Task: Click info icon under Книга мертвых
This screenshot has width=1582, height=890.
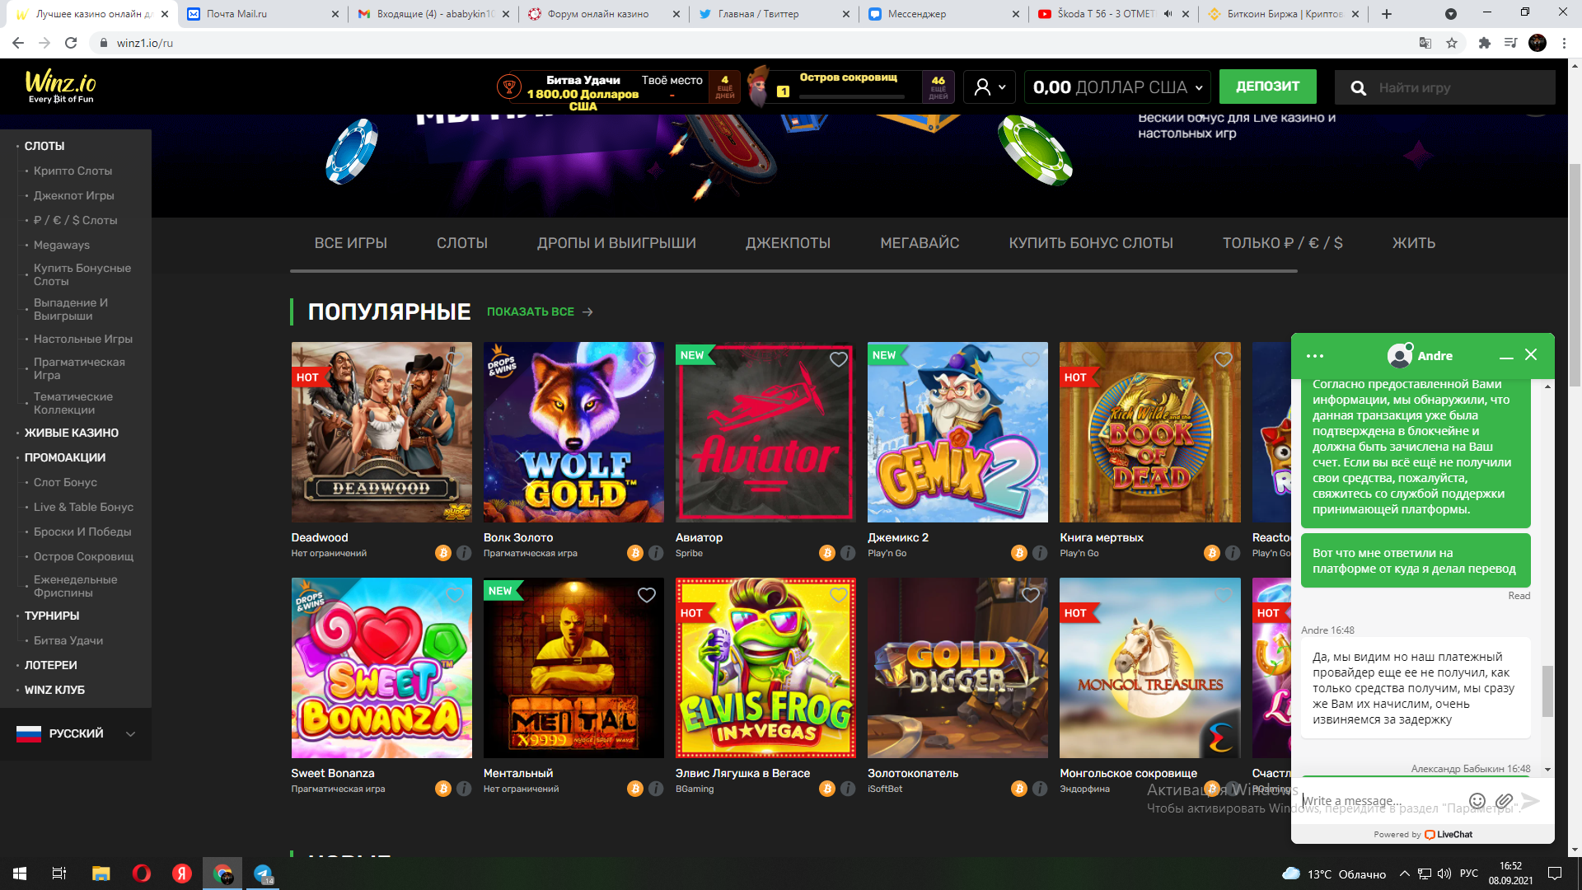Action: pyautogui.click(x=1233, y=553)
